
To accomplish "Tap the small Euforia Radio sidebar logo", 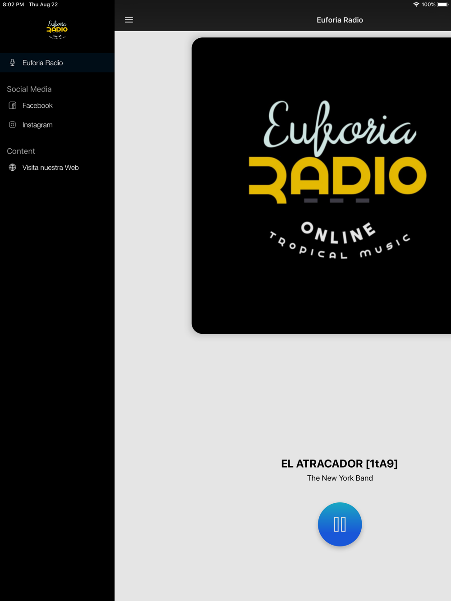I will click(x=57, y=30).
